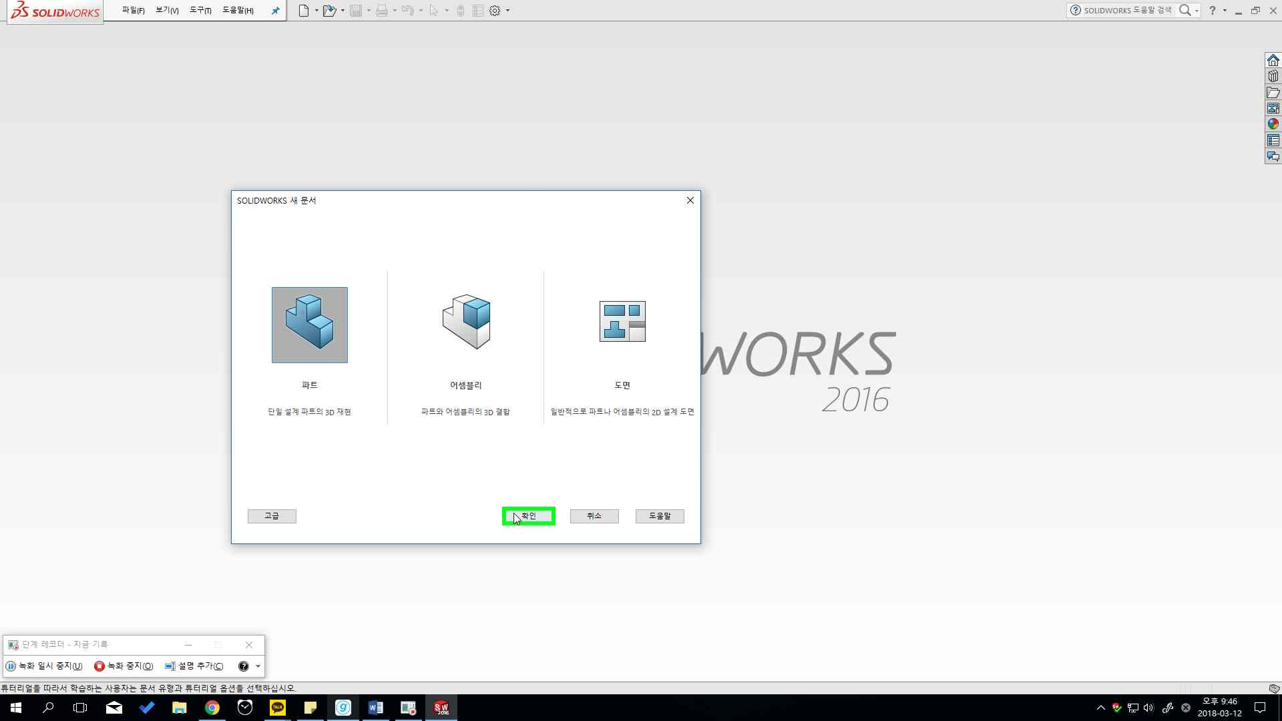
Task: Expand the Options gear dropdown arrow
Action: tap(508, 11)
